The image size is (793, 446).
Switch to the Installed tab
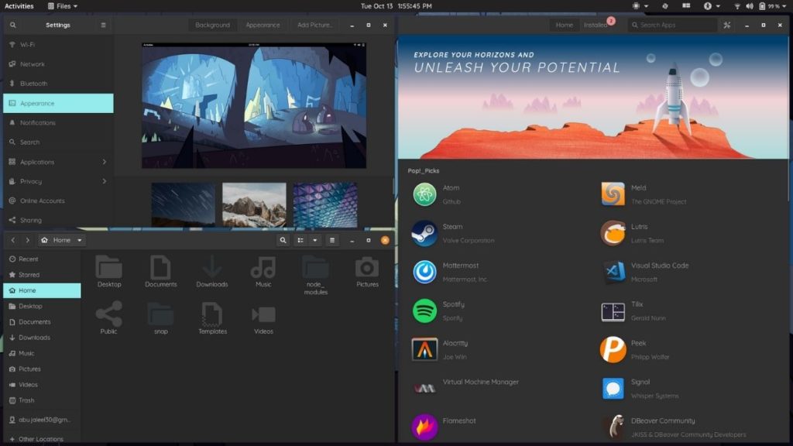click(596, 25)
